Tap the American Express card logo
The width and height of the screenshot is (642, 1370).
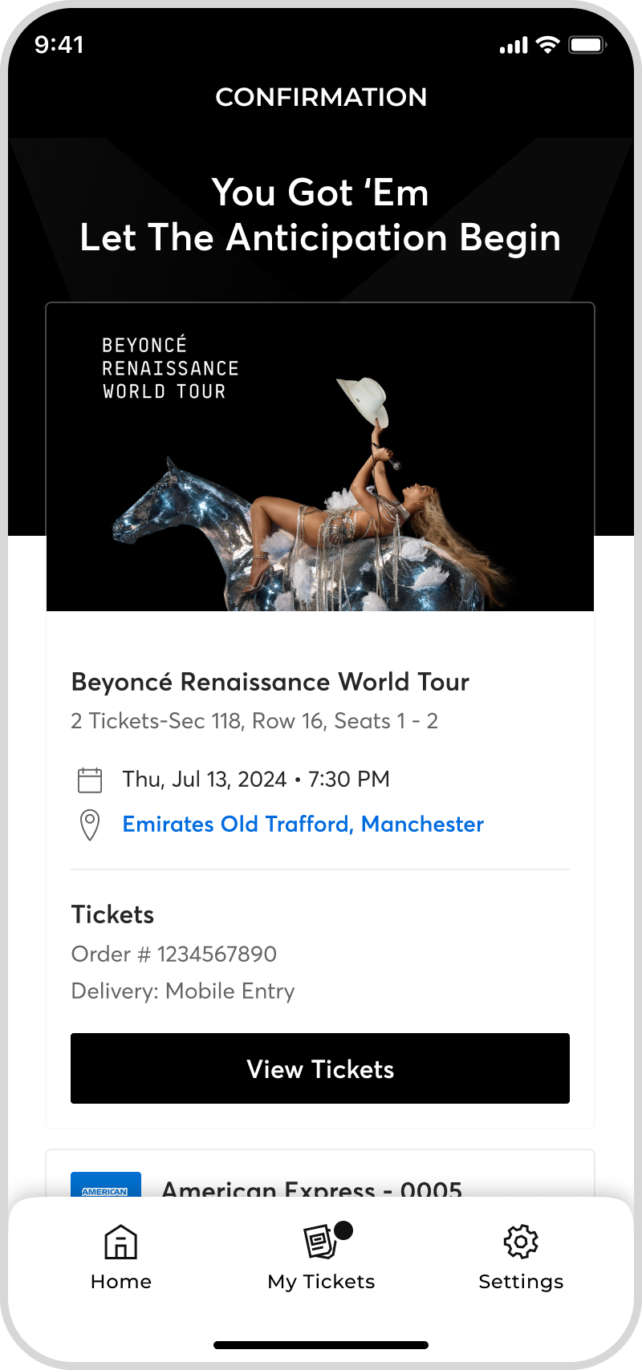[106, 1185]
